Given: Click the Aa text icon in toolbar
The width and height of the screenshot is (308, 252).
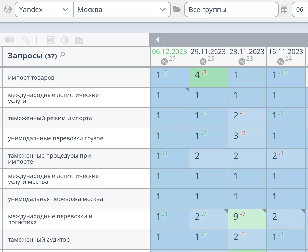Looking at the screenshot, I should pos(79,40).
